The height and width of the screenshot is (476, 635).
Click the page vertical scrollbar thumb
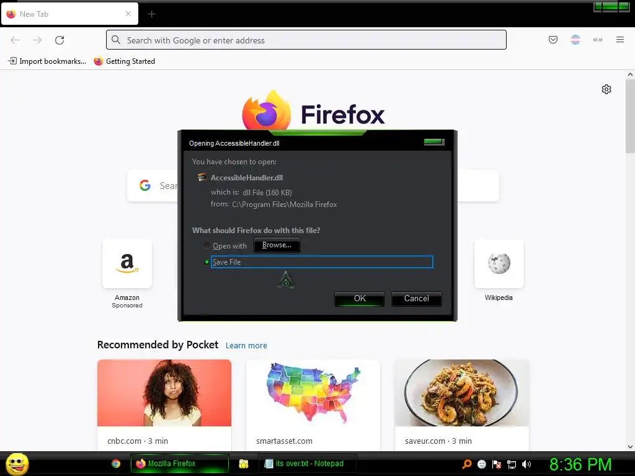click(630, 117)
